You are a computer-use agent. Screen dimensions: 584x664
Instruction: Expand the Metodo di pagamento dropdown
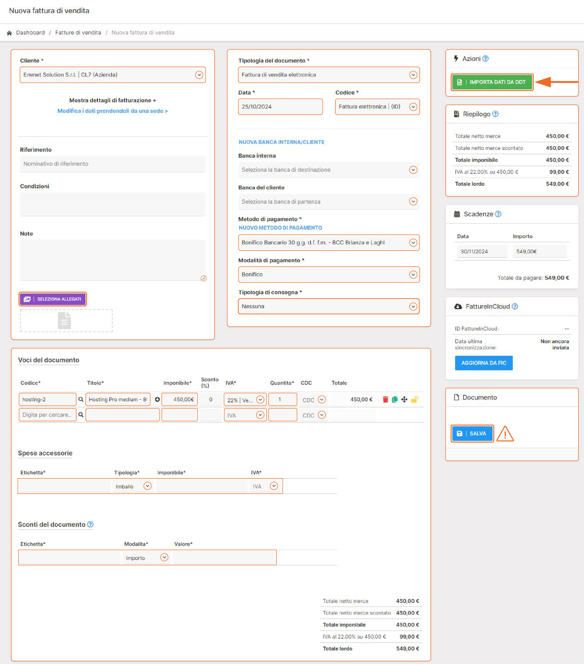pos(413,243)
